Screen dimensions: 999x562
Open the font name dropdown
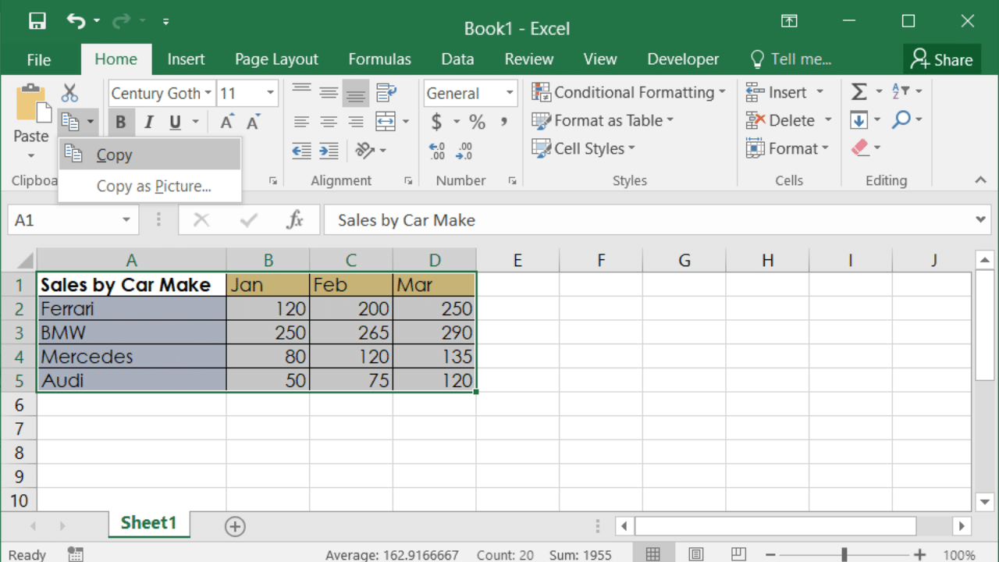[208, 93]
